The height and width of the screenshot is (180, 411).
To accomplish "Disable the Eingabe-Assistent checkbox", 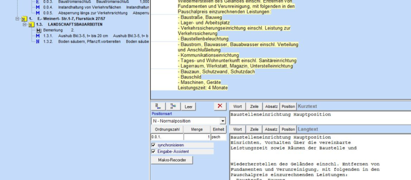I will 153,151.
